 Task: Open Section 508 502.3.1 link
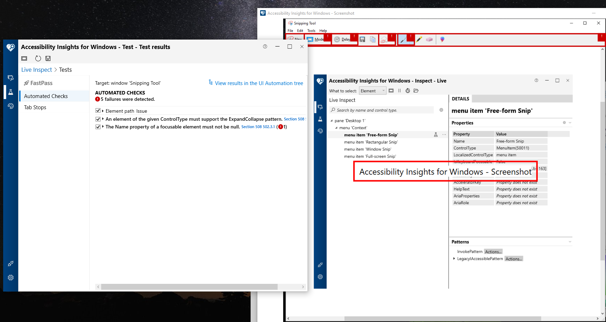click(x=258, y=127)
